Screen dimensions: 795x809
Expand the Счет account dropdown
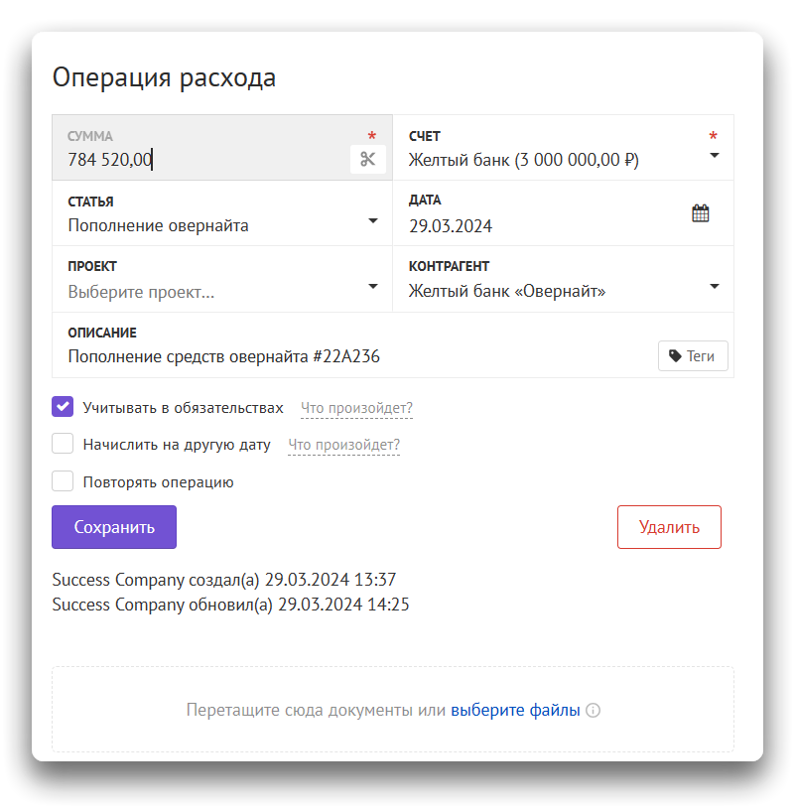(x=714, y=156)
